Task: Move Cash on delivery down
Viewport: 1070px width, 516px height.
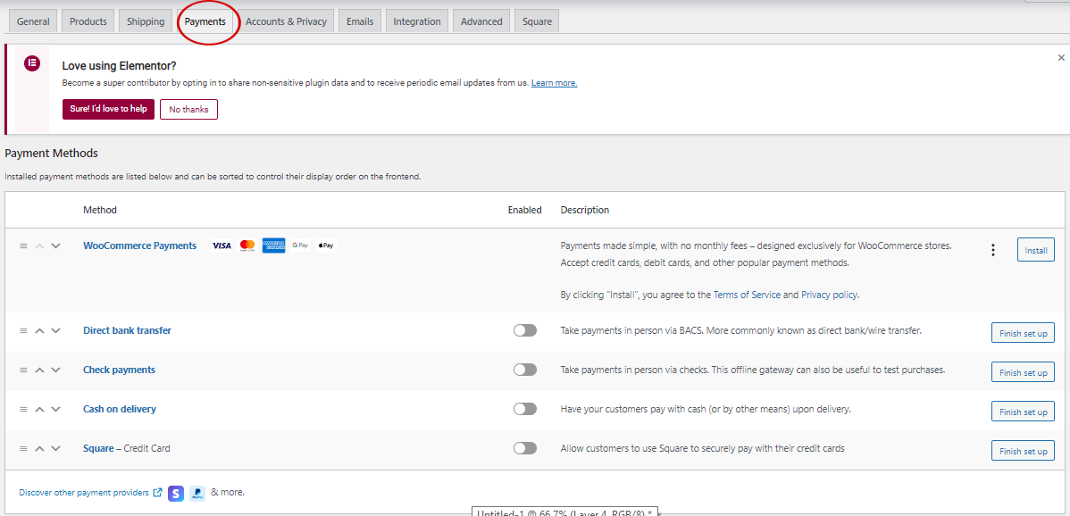Action: [x=56, y=410]
